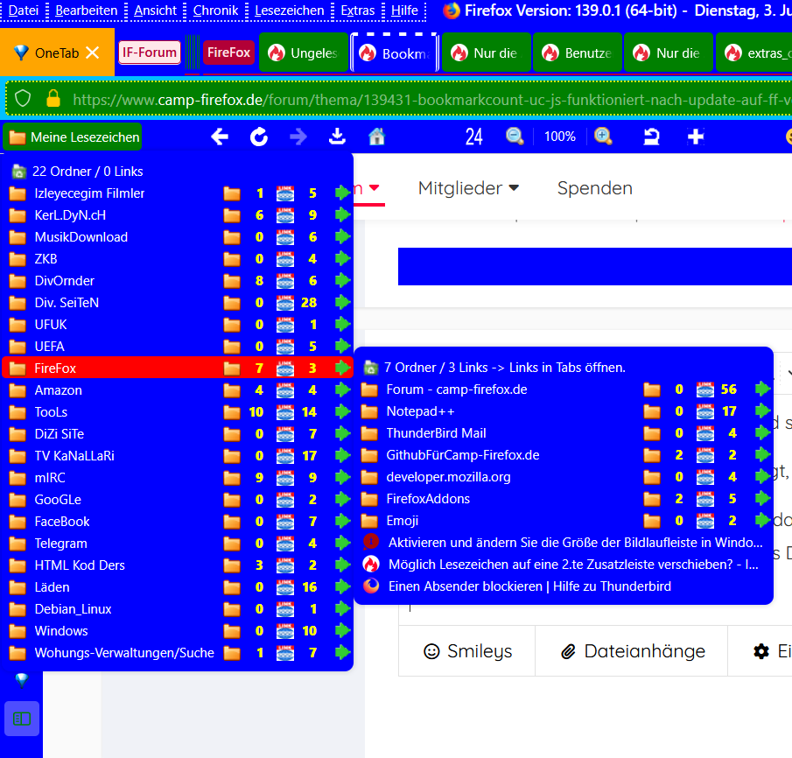Click green arrow in Windows folder row
Viewport: 792px width, 758px height.
click(x=342, y=630)
